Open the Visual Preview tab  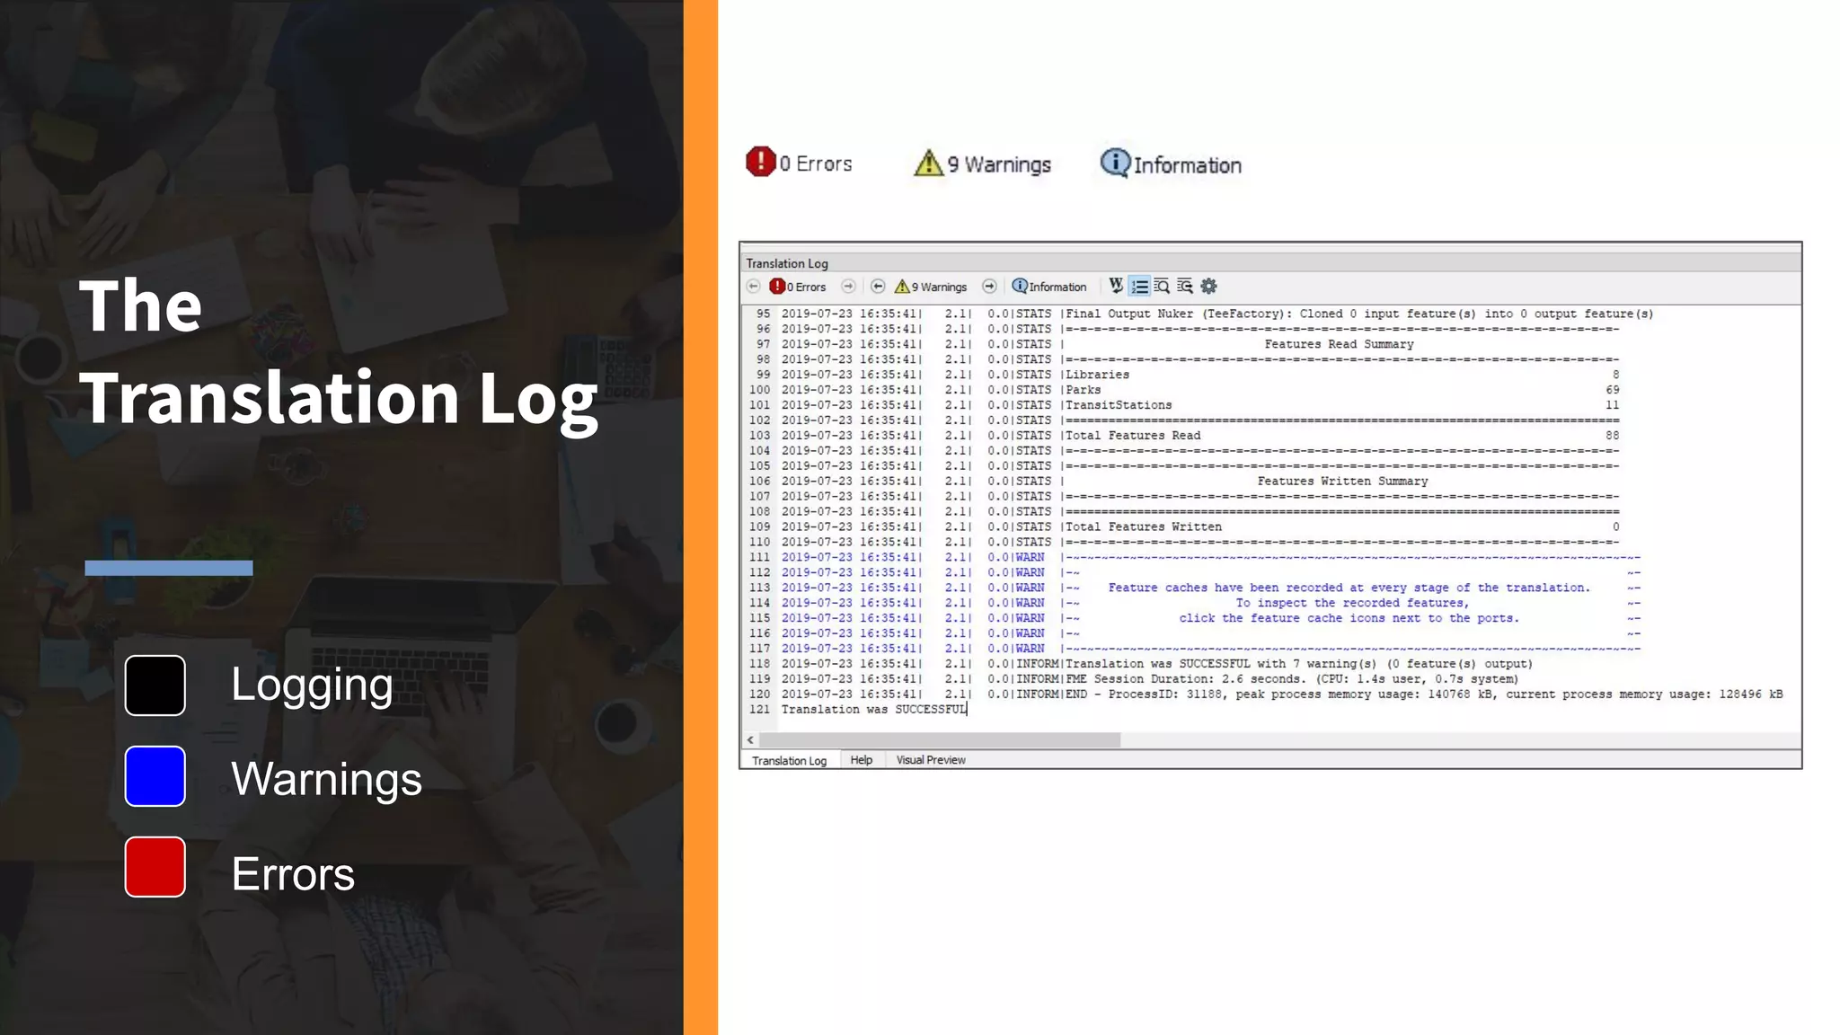931,760
